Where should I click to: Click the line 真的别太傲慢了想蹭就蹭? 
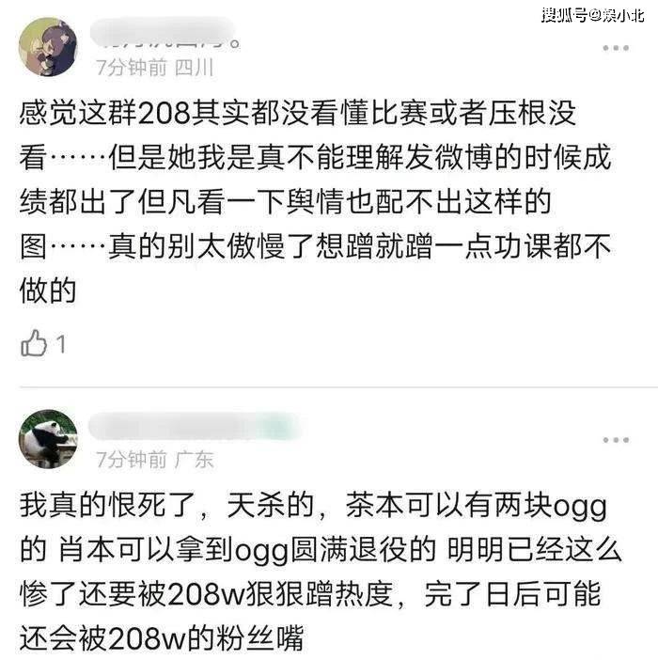pos(270,245)
